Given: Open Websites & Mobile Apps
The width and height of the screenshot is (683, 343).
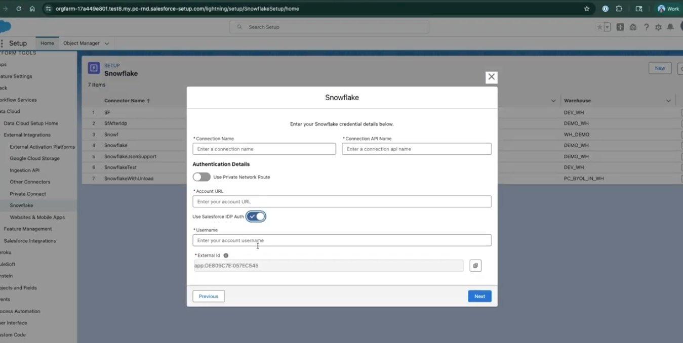Looking at the screenshot, I should tap(37, 217).
